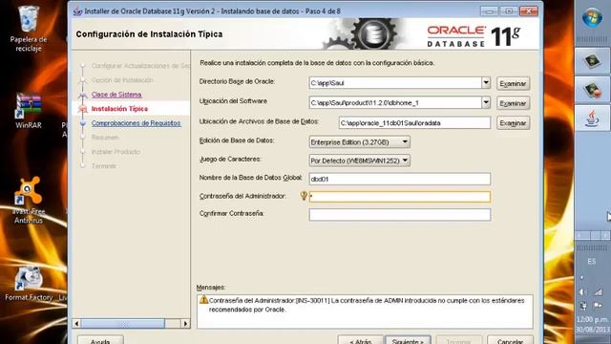Image resolution: width=611 pixels, height=344 pixels.
Task: Click the Nombre de la Base de Datos Global field
Action: 399,179
